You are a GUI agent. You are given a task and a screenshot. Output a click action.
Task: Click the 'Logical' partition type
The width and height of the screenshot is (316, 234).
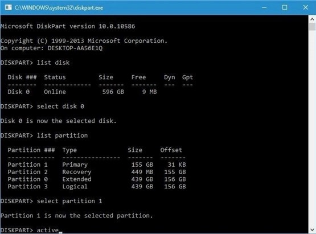point(75,187)
